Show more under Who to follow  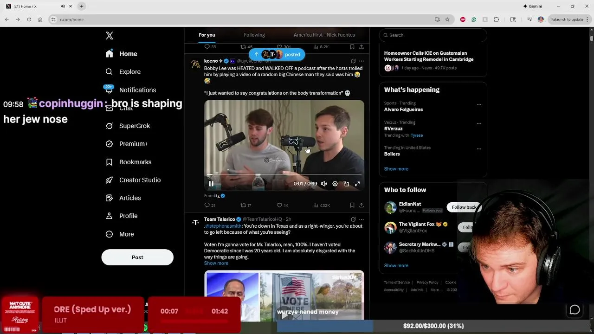(x=396, y=266)
